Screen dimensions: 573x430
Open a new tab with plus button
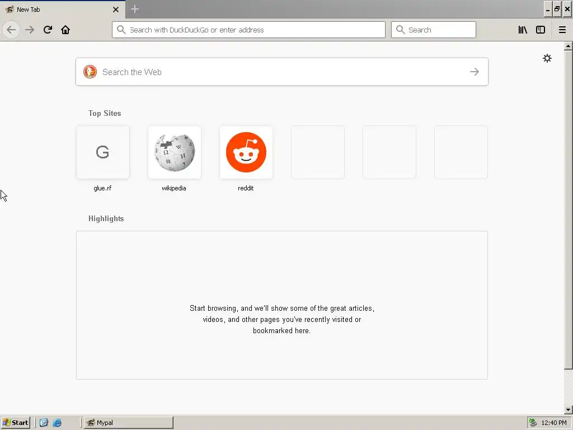click(x=134, y=9)
